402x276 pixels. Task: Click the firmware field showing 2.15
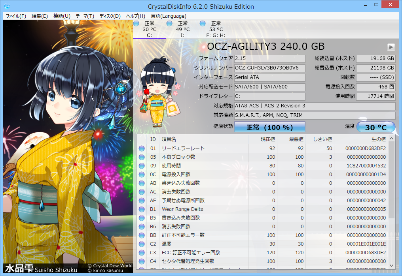[x=270, y=58]
